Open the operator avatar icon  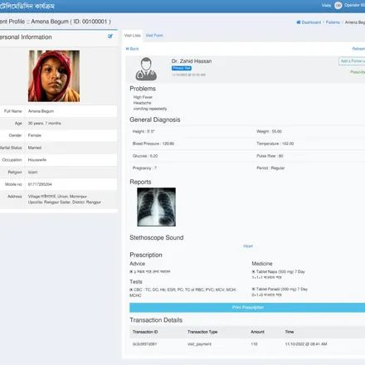338,5
